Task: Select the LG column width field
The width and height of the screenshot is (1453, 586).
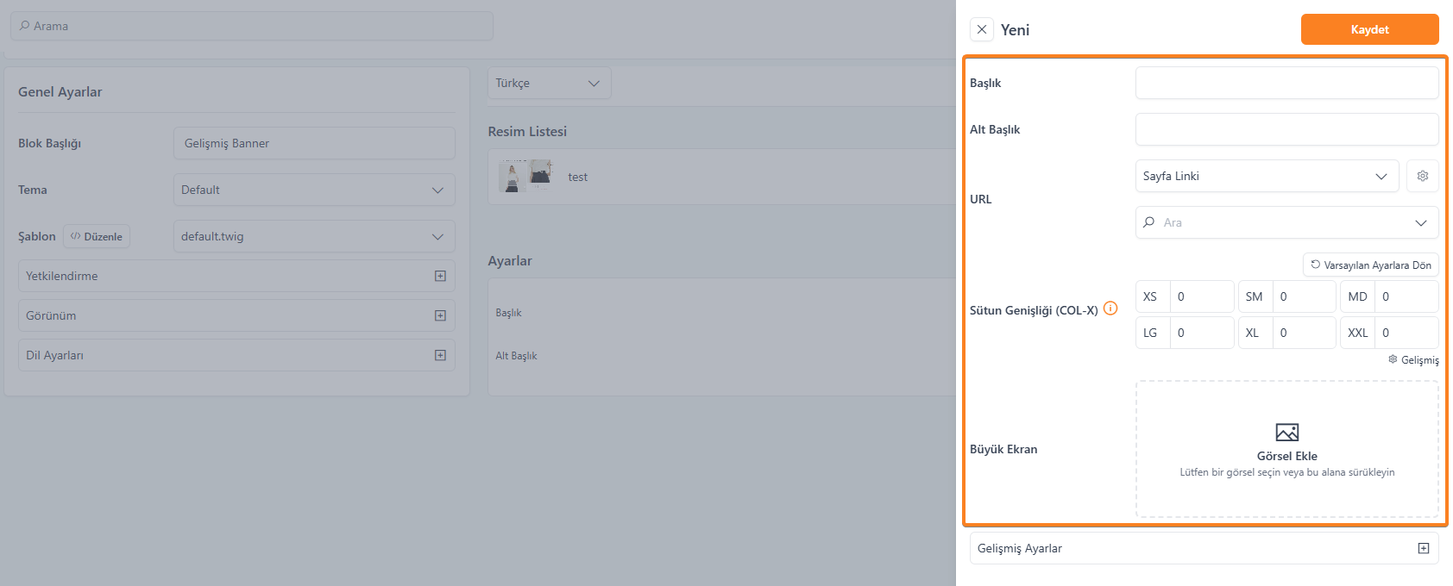Action: pos(1201,333)
